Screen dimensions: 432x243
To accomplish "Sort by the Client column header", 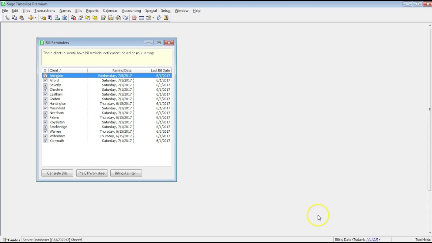I will [68, 71].
